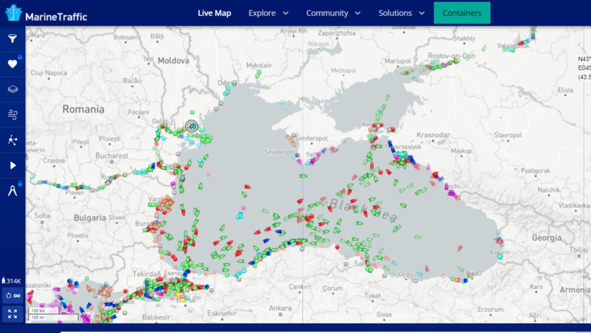Select the targeted vessel near Odesa
The height and width of the screenshot is (333, 591).
[x=193, y=126]
